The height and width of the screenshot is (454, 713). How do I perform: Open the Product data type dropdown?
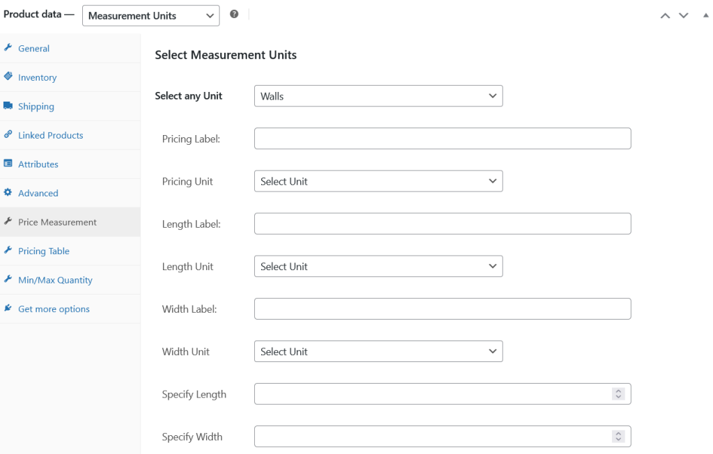click(x=150, y=15)
